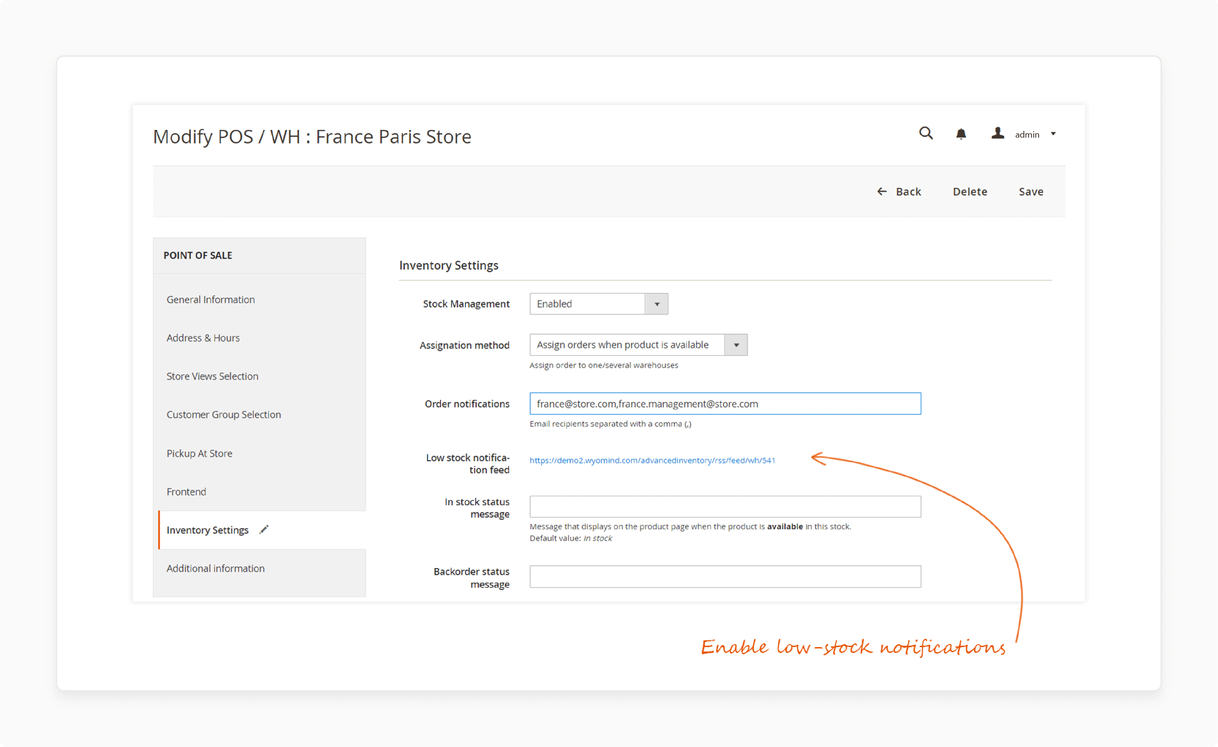Click the admin username text

[1027, 135]
